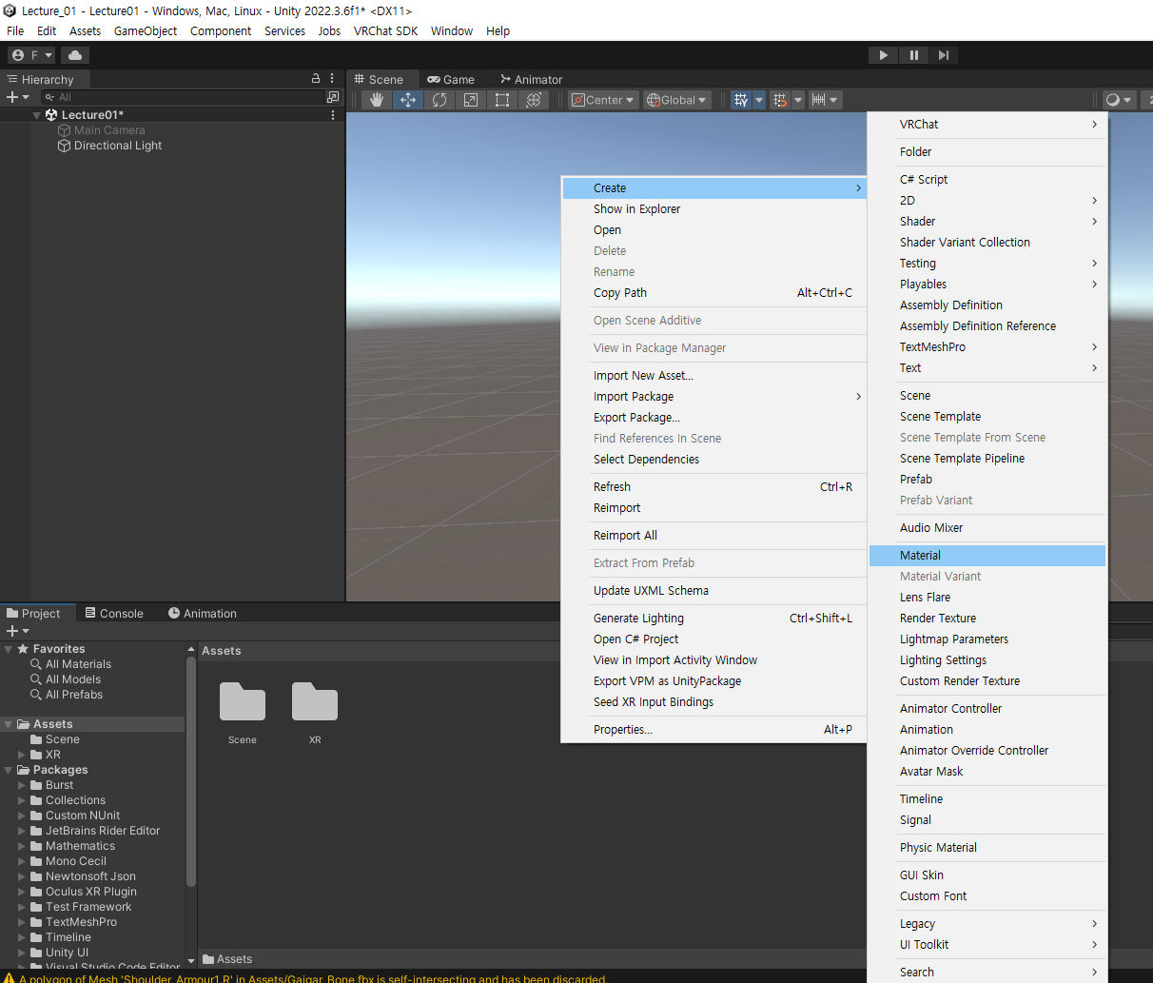Choose Show in Explorer
Image resolution: width=1153 pixels, height=983 pixels.
(713, 209)
